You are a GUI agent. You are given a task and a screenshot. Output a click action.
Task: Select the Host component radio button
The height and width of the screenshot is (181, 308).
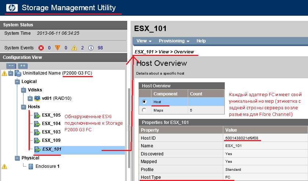tap(144, 102)
